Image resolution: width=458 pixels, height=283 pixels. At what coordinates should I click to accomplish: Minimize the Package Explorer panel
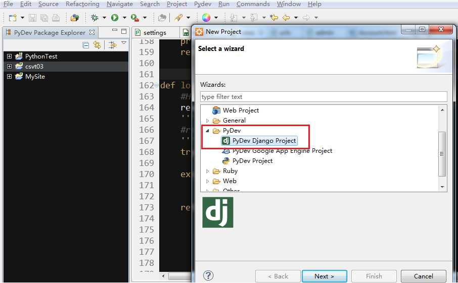[x=114, y=30]
